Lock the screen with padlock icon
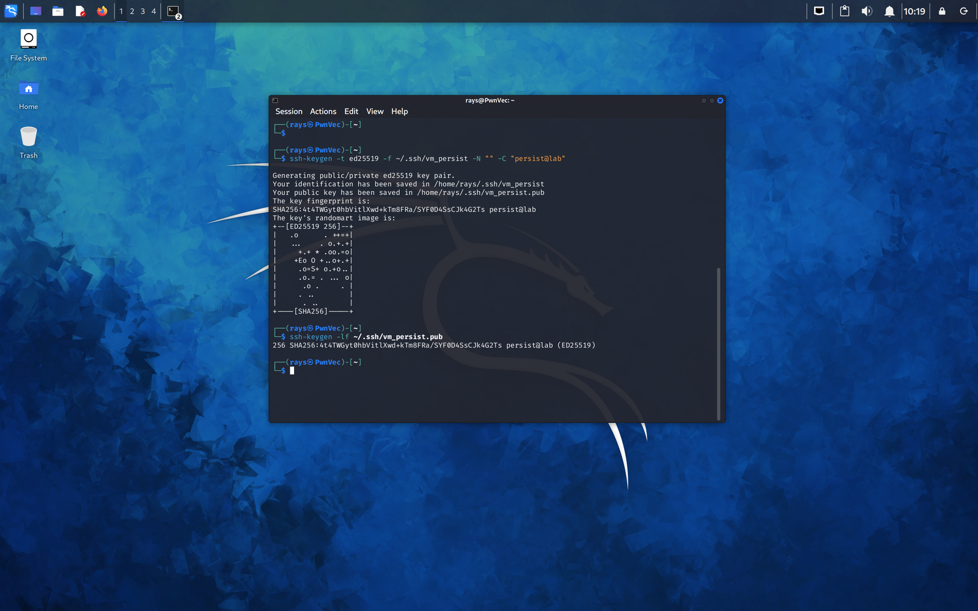The height and width of the screenshot is (611, 978). coord(942,11)
